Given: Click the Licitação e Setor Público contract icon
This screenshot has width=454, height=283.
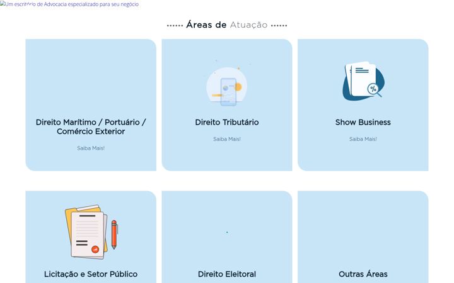Looking at the screenshot, I should (x=91, y=231).
